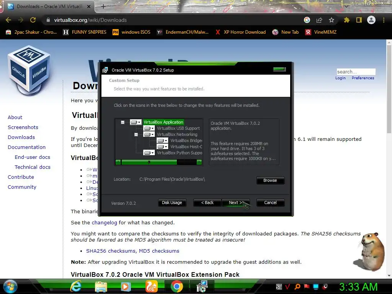
Task: Click the feature tree horizontal scrollbar thumb
Action: [149, 162]
